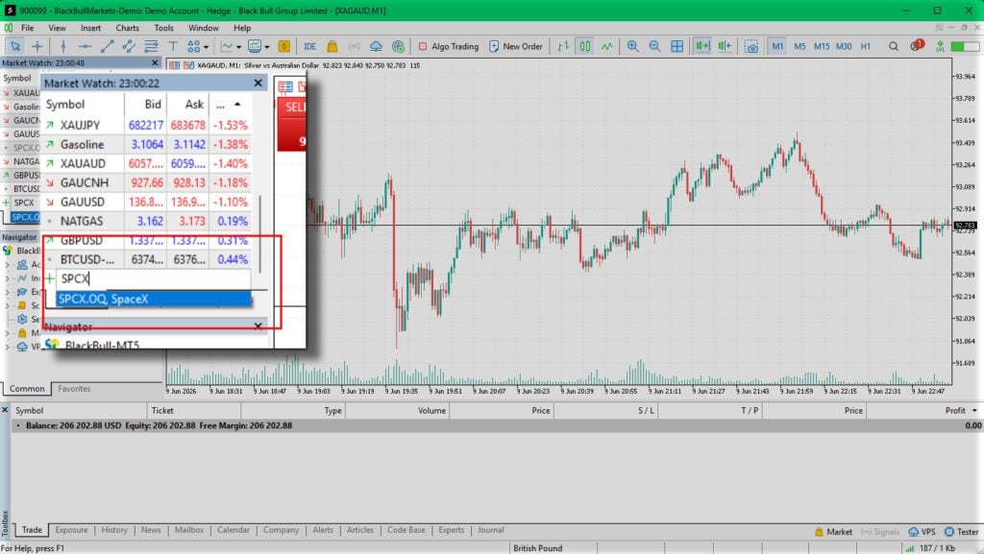
Task: Switch chart to candlesticks style
Action: tap(585, 46)
